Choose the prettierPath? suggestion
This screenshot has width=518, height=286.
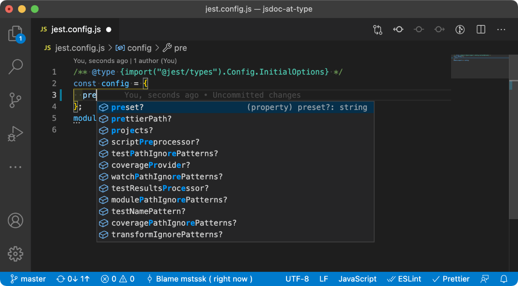tap(235, 119)
